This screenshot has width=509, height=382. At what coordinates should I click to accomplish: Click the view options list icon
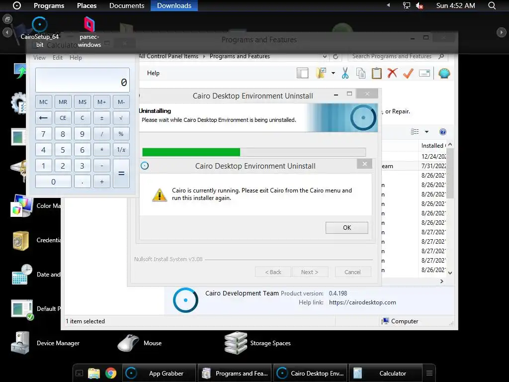[x=415, y=131]
